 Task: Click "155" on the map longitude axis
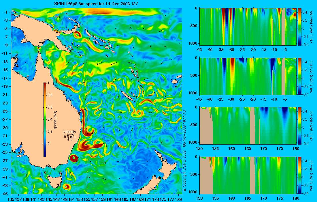(x=87, y=199)
